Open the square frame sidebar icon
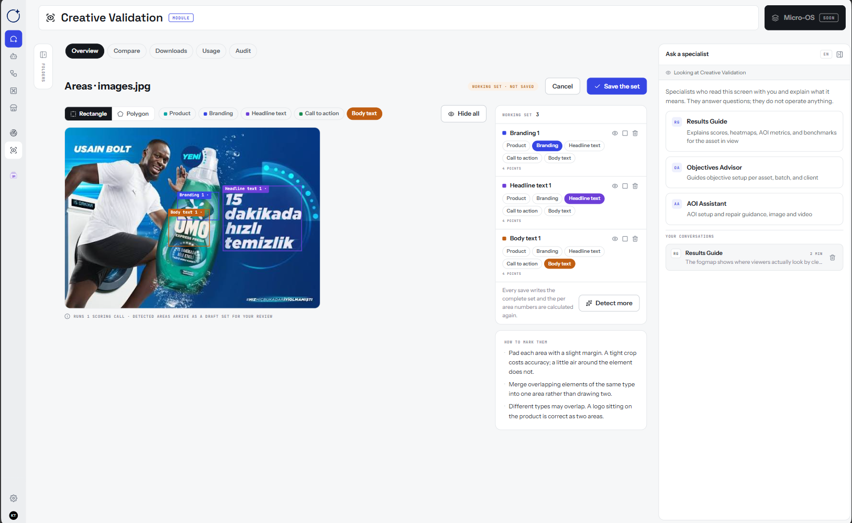The height and width of the screenshot is (523, 852). [x=14, y=91]
